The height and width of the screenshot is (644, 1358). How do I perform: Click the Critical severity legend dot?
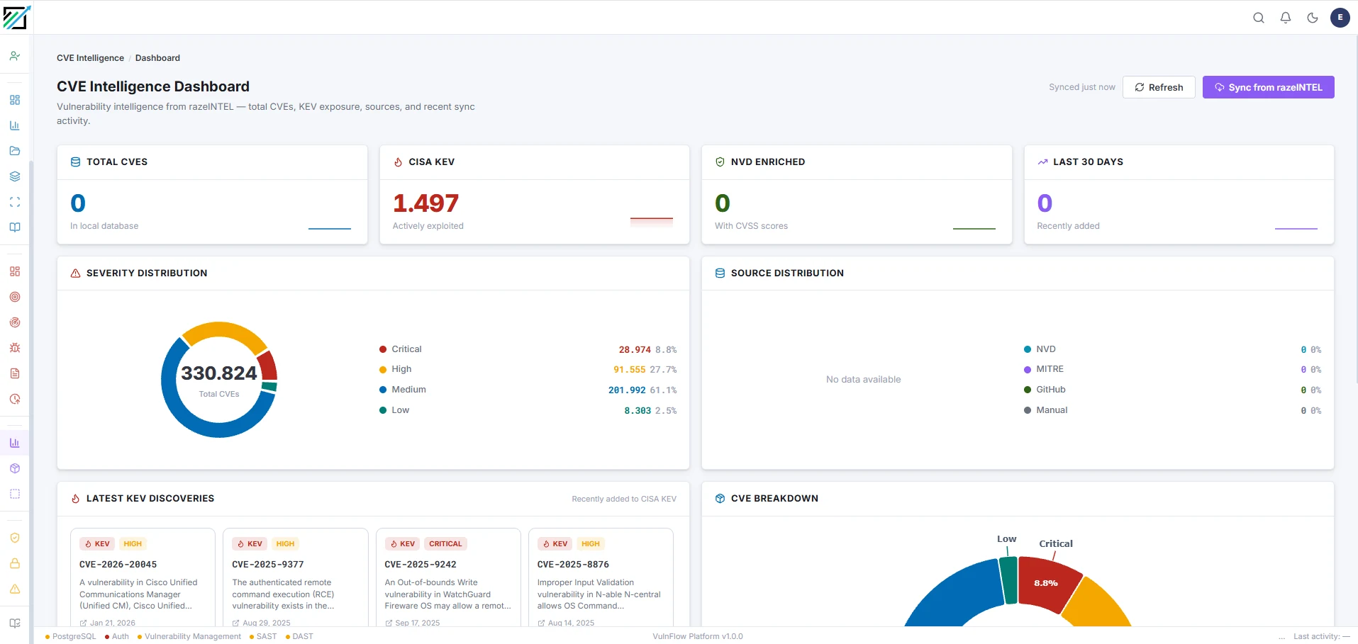(x=383, y=349)
